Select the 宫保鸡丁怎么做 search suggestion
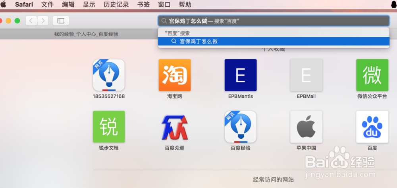 click(274, 42)
